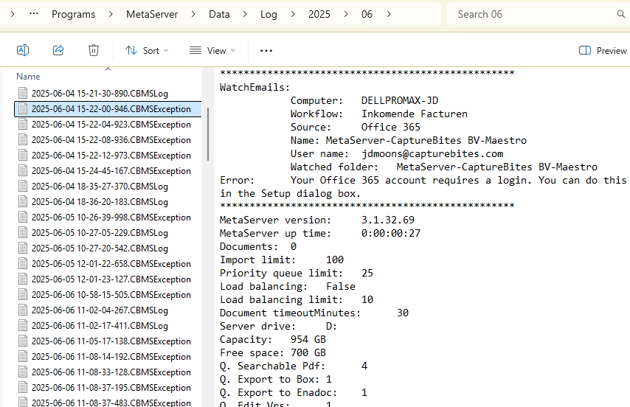Click 'MetaServer version:' line in preview

(x=317, y=220)
